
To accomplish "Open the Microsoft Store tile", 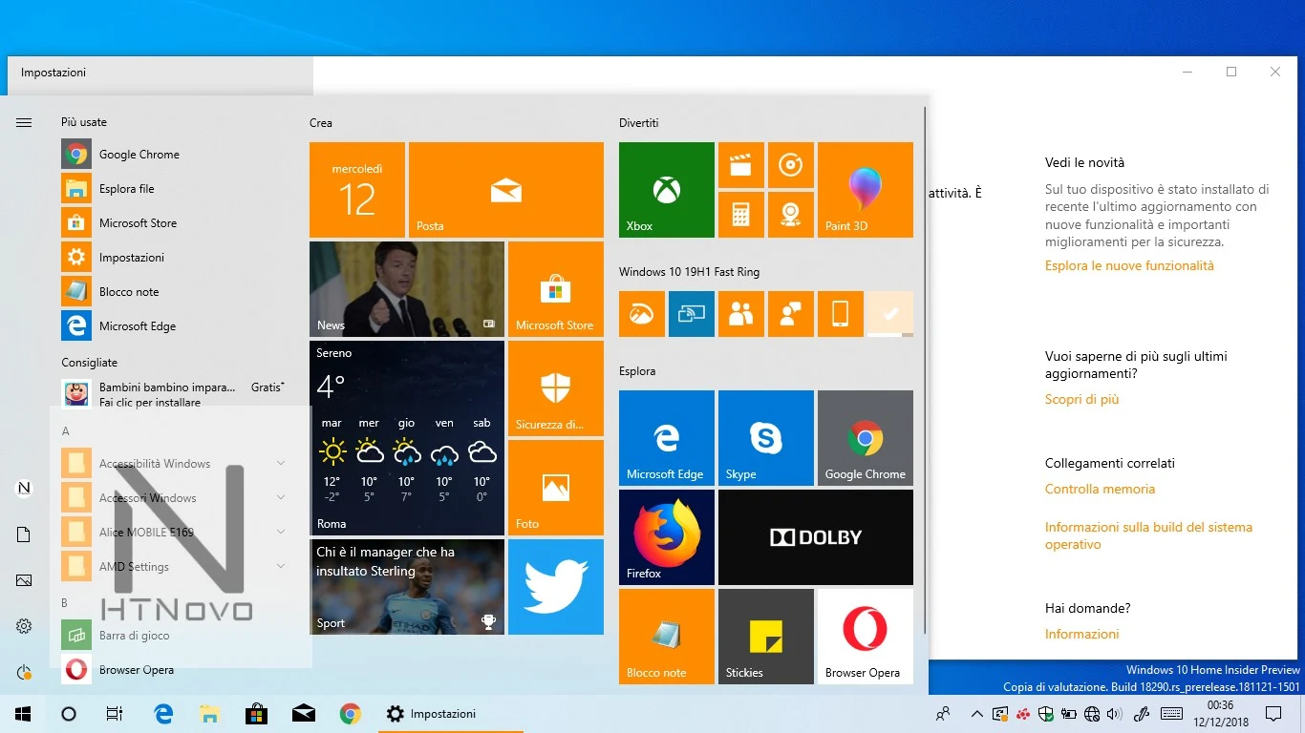I will [x=555, y=289].
